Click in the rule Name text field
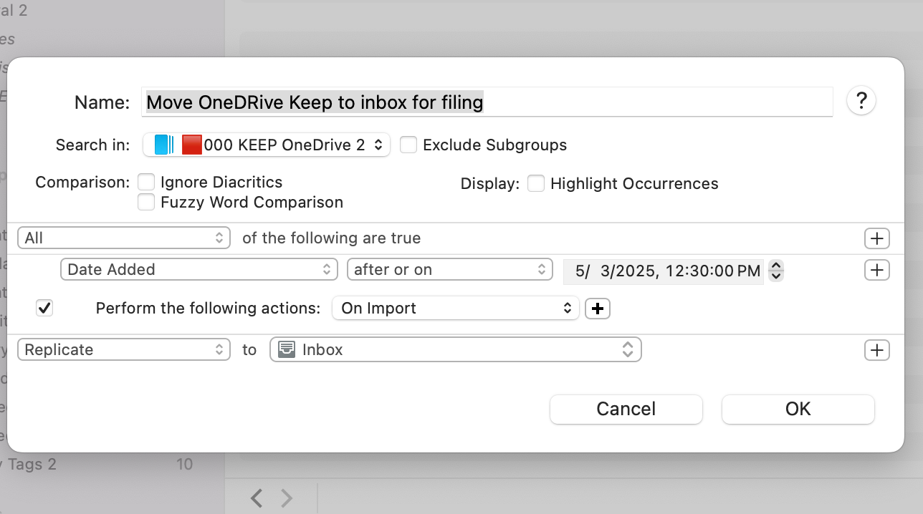The height and width of the screenshot is (514, 923). click(487, 102)
